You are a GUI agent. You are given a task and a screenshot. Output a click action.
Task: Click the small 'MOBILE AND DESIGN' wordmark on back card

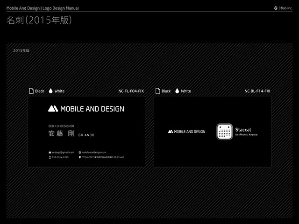pos(190,132)
